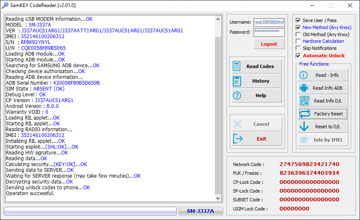Enable Hardcore Calculation checkbox
Image resolution: width=360 pixels, height=220 pixels.
coord(298,41)
